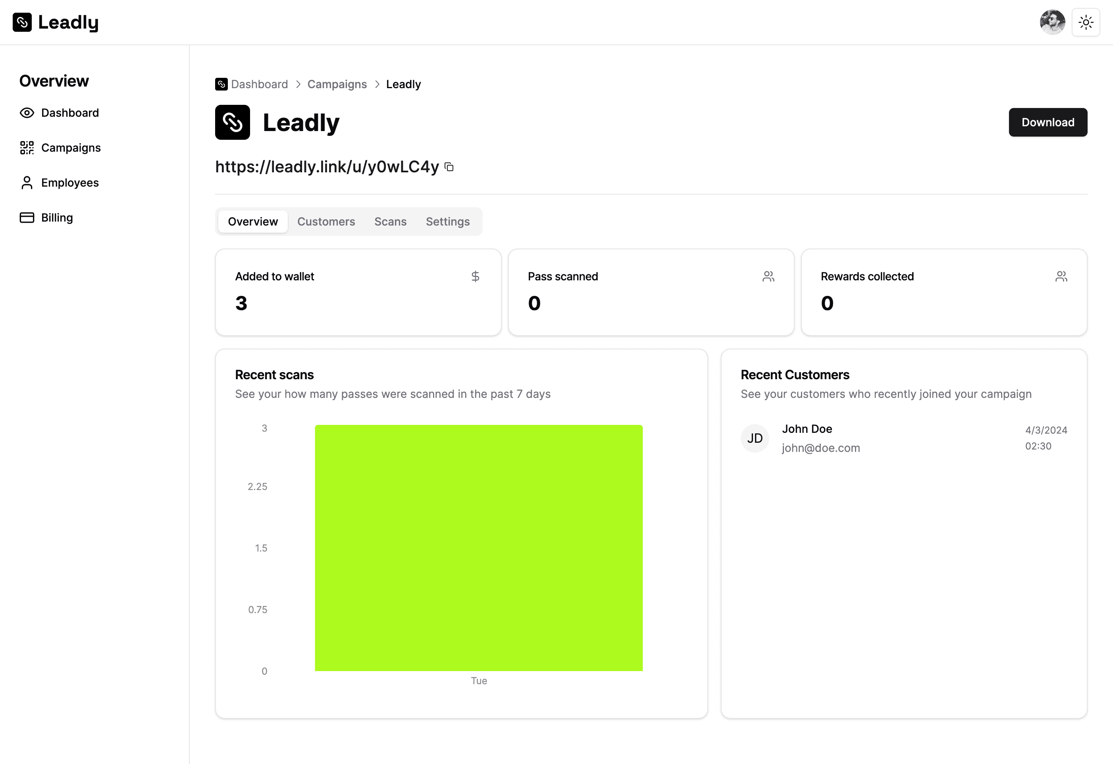Click the Employees sidebar icon
Viewport: 1113px width, 764px height.
[x=27, y=182]
